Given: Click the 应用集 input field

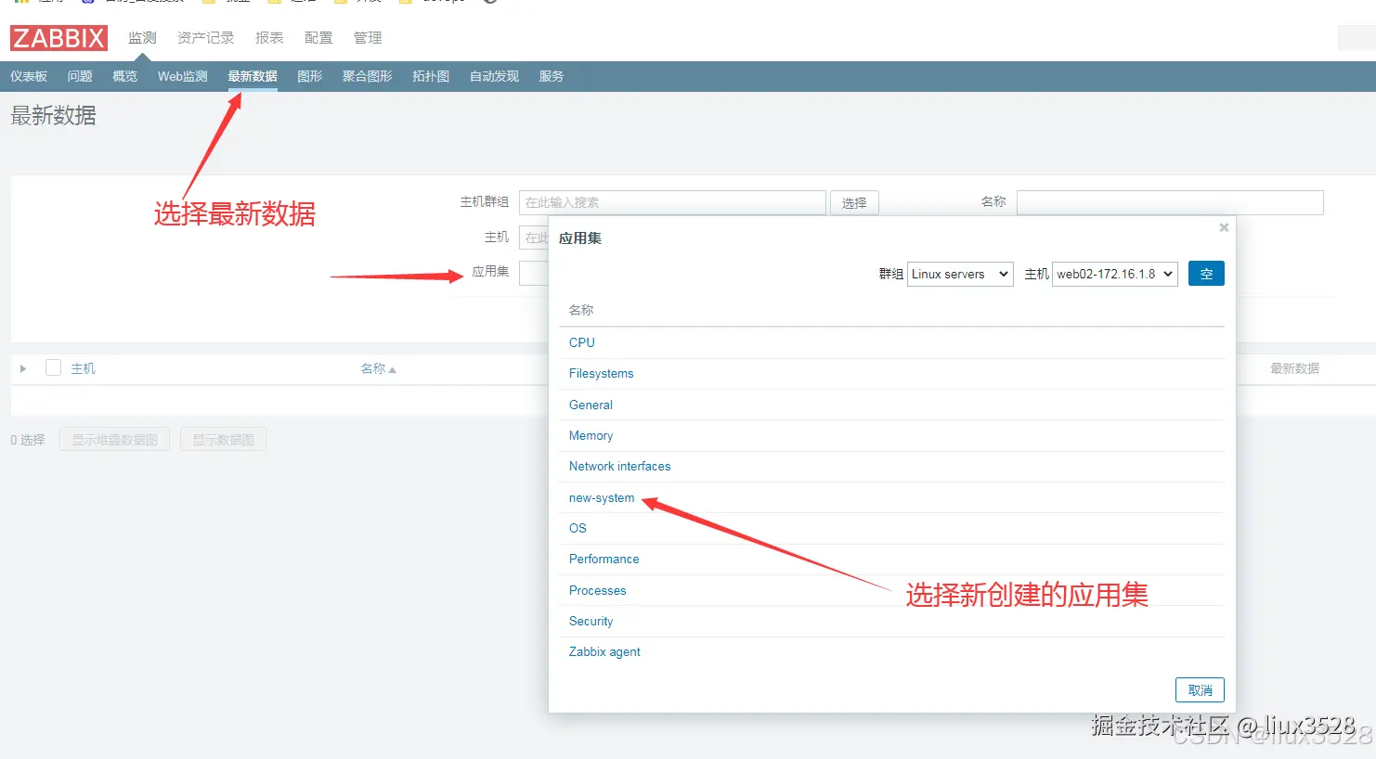Looking at the screenshot, I should pos(534,273).
